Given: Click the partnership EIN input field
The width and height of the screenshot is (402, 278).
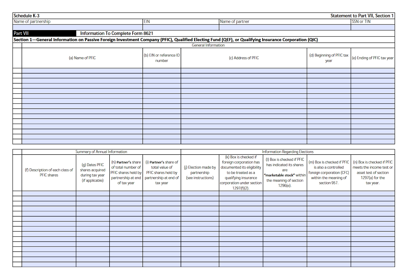Looking at the screenshot, I should click(181, 27).
